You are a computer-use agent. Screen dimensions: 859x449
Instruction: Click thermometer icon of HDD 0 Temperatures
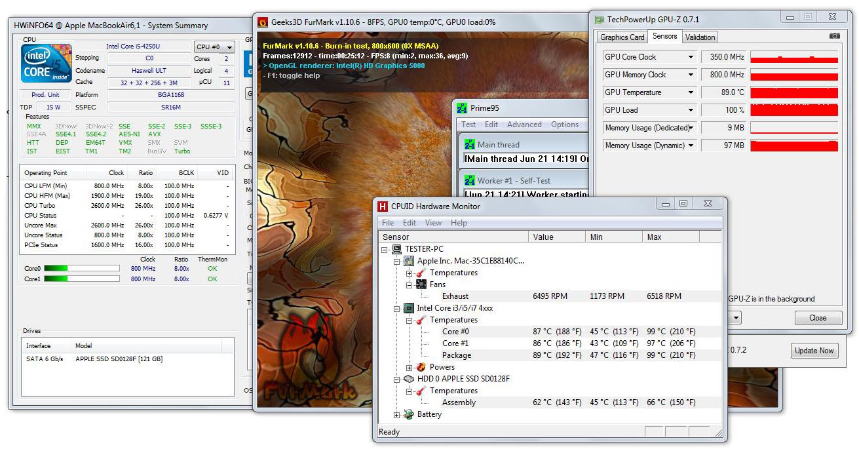click(421, 391)
